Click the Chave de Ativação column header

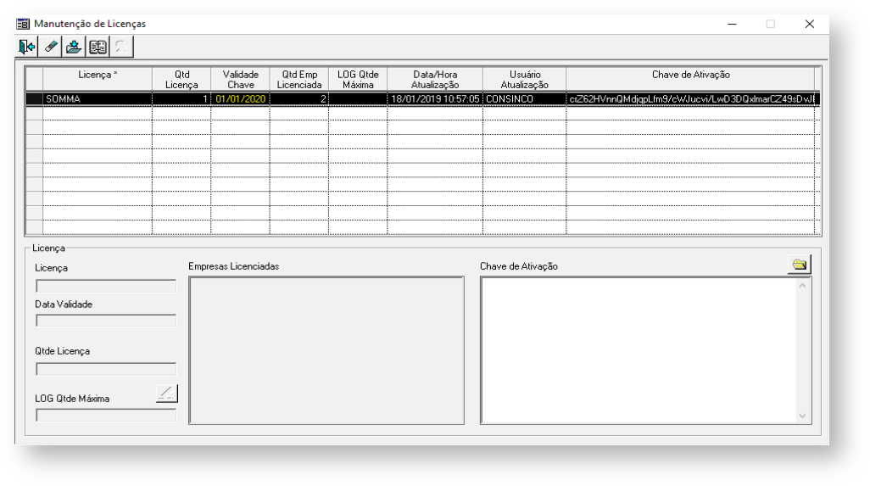click(691, 80)
